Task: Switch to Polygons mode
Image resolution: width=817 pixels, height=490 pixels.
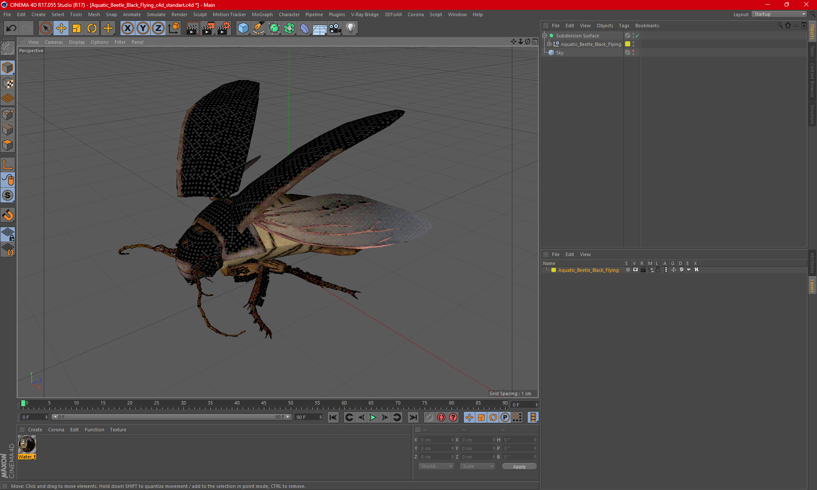Action: coord(8,145)
